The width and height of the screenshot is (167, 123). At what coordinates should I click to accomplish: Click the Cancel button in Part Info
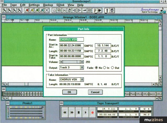pos(95,92)
